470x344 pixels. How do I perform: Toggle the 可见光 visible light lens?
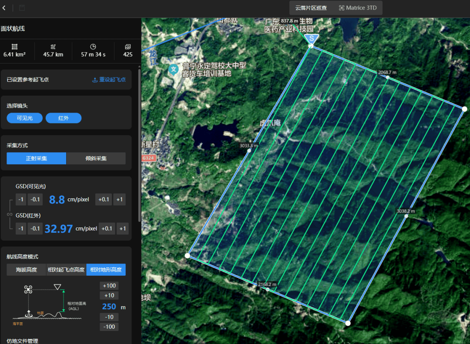click(x=25, y=118)
